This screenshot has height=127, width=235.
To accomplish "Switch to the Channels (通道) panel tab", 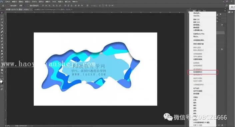I will click(x=199, y=11).
